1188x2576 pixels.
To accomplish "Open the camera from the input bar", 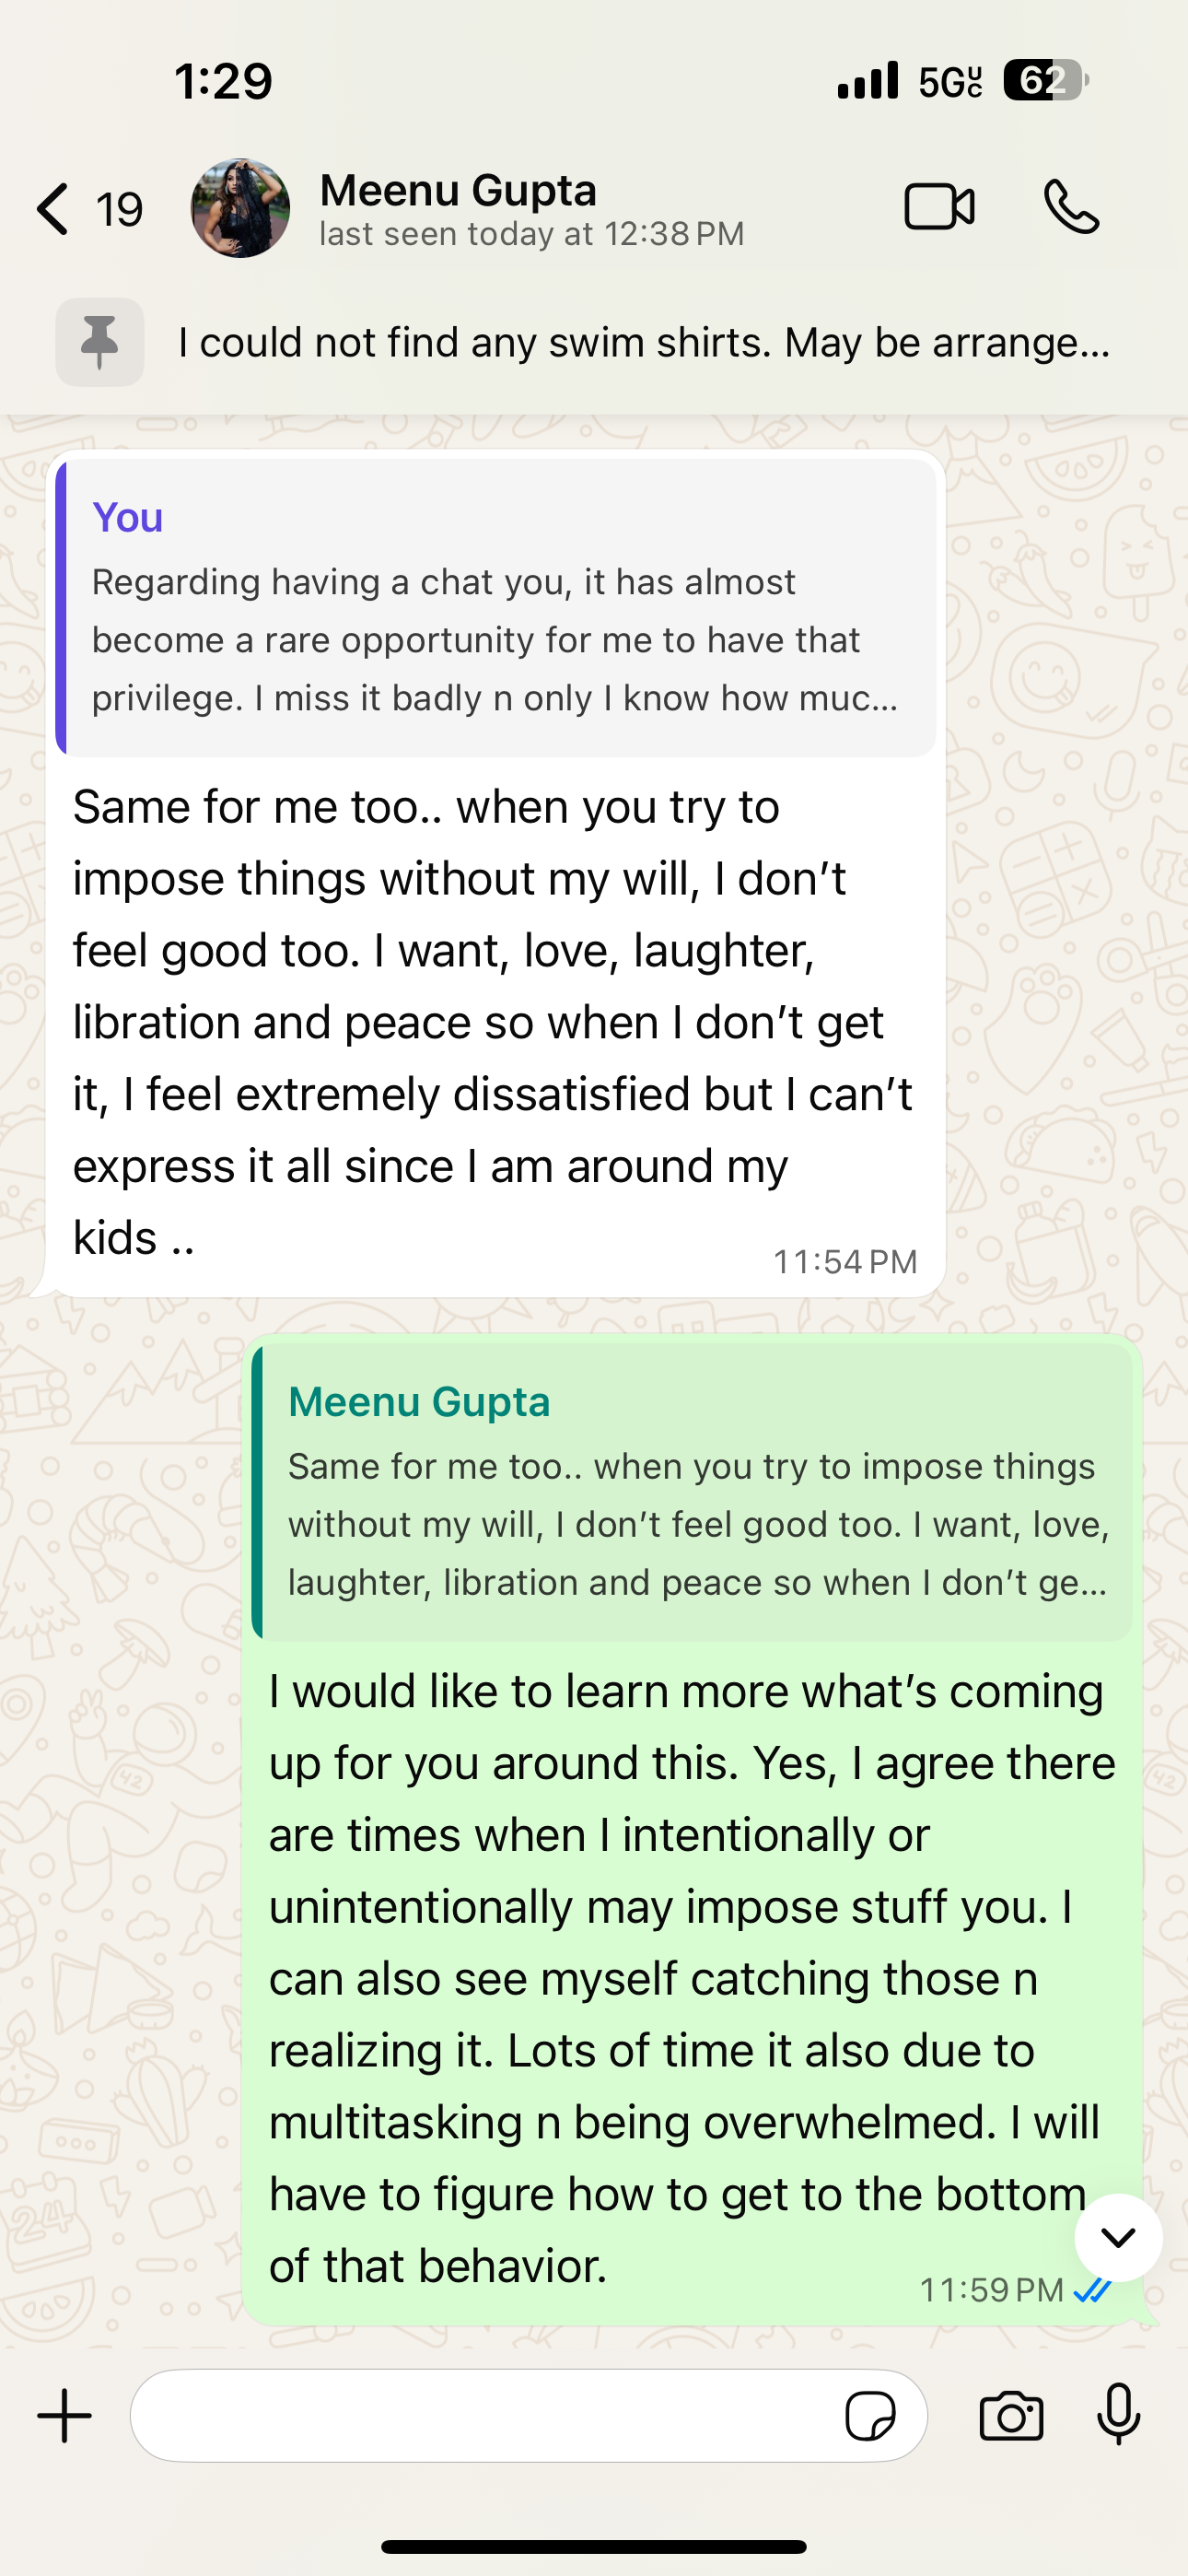I will (1011, 2417).
